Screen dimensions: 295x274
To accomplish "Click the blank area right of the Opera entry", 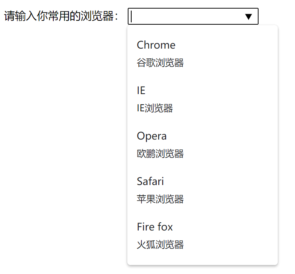I will pyautogui.click(x=226, y=145).
